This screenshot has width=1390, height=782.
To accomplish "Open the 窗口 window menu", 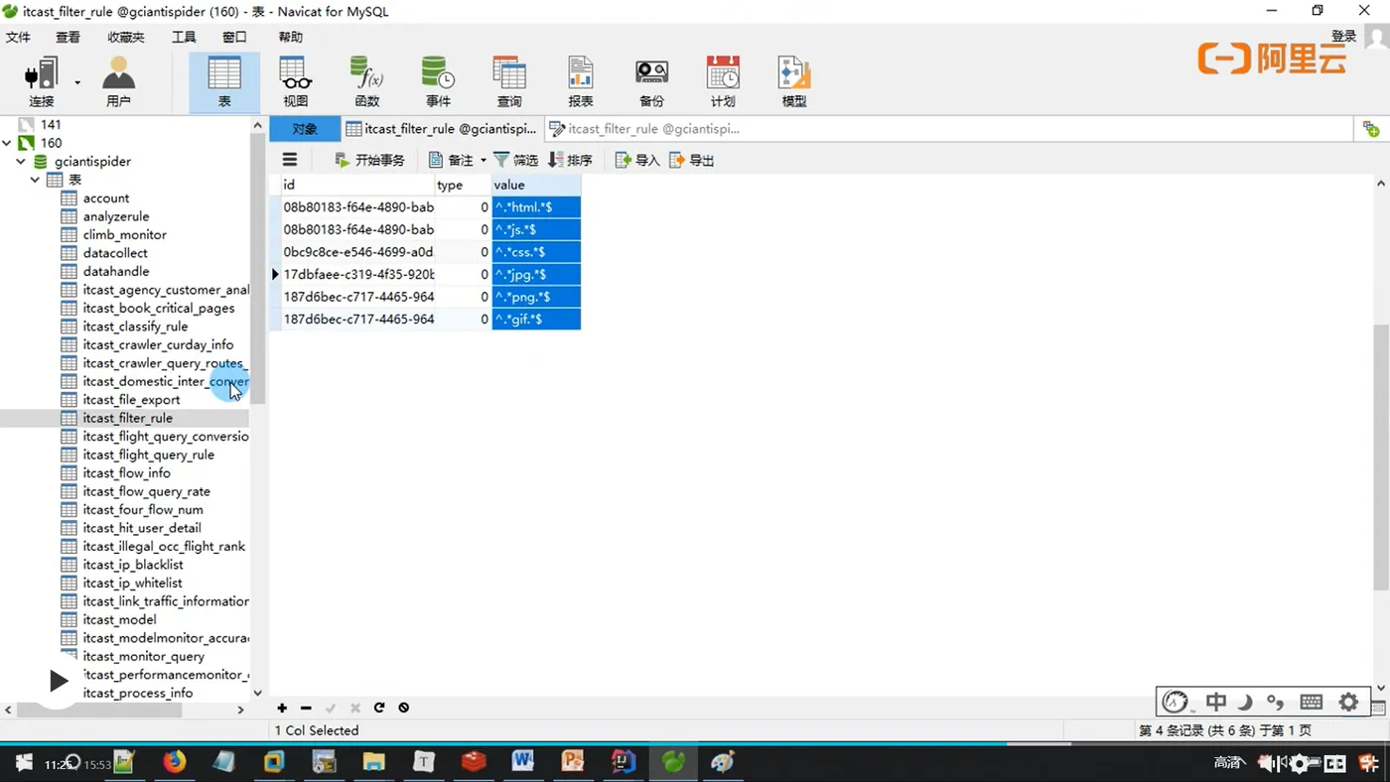I will tap(234, 37).
